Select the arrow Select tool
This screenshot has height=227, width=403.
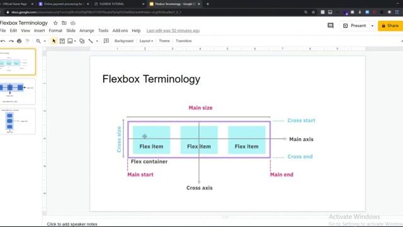pos(54,41)
